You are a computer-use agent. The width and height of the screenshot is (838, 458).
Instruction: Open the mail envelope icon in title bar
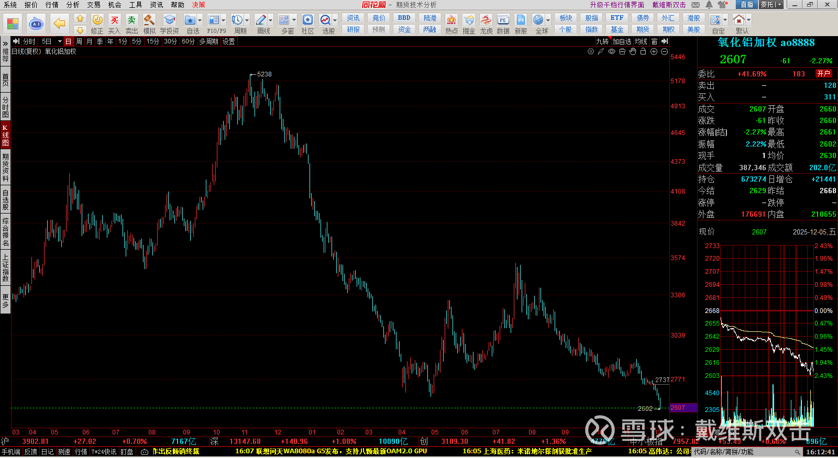[696, 5]
